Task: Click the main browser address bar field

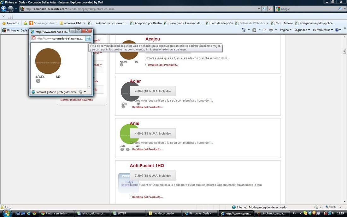Action: [x=141, y=9]
